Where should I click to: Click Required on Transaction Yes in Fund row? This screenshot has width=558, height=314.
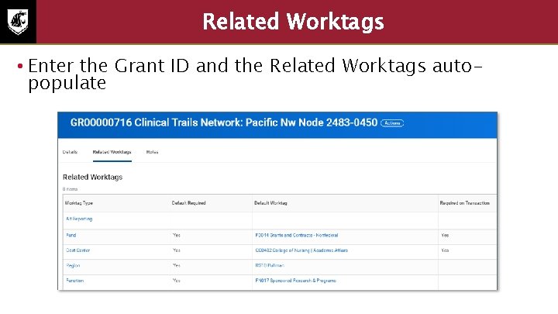coord(445,236)
